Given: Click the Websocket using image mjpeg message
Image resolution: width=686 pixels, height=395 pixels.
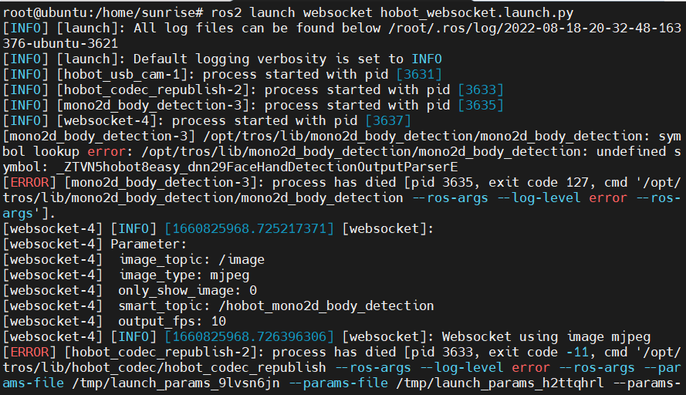Looking at the screenshot, I should (546, 337).
